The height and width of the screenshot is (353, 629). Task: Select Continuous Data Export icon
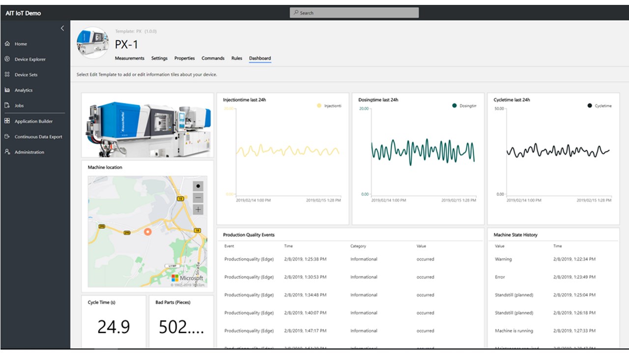coord(7,137)
